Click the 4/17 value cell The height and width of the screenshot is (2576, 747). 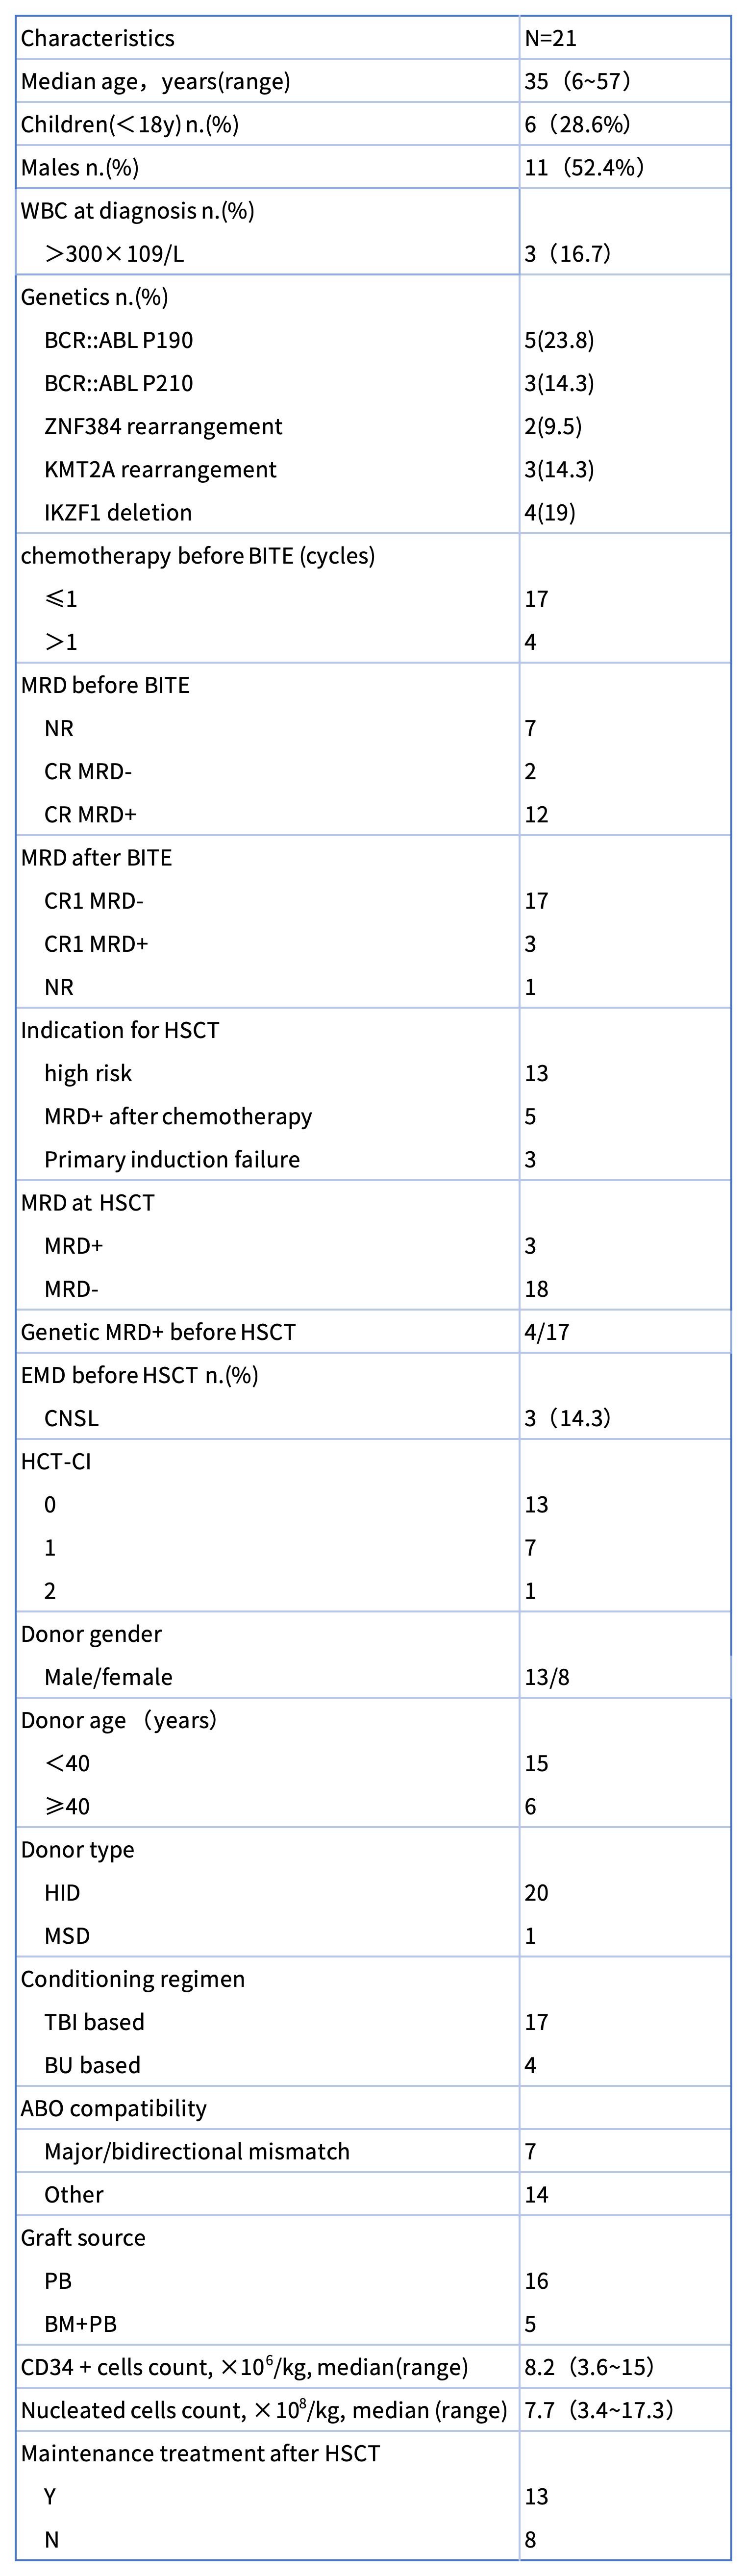[x=547, y=1332]
